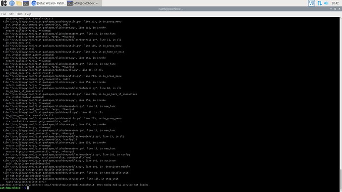342x192 pixels.
Task: Open the VNC server tray icon
Action: click(311, 3)
